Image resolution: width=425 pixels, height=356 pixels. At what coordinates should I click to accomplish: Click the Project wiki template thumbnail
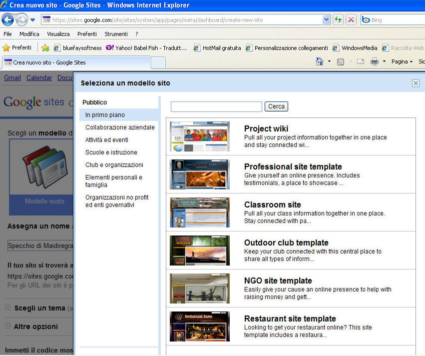199,136
